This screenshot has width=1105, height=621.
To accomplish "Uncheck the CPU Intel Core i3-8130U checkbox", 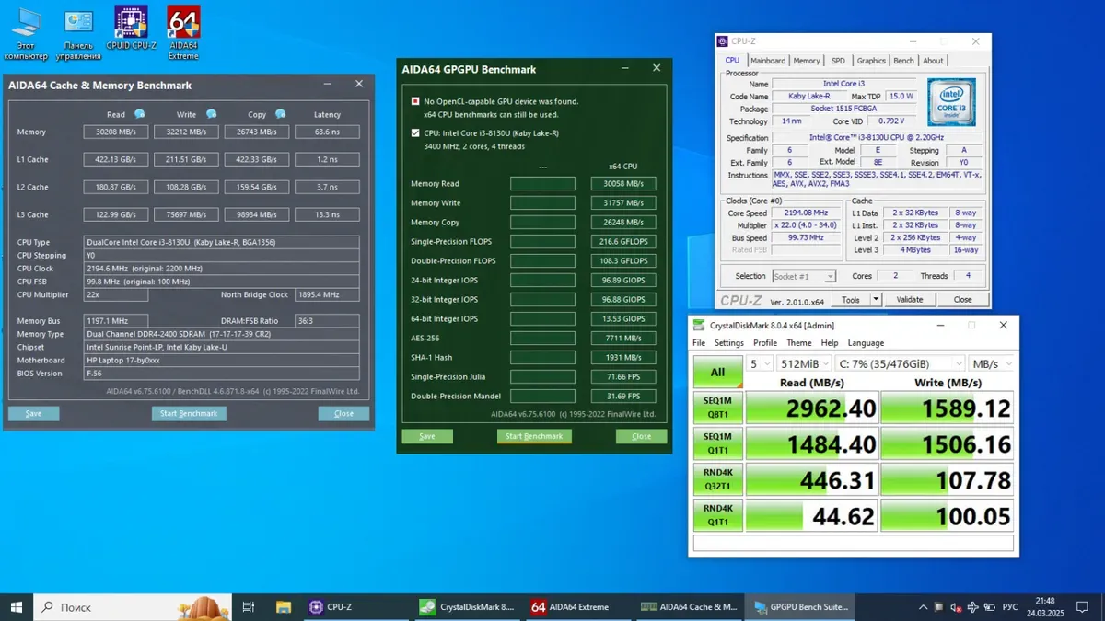I will [x=416, y=133].
